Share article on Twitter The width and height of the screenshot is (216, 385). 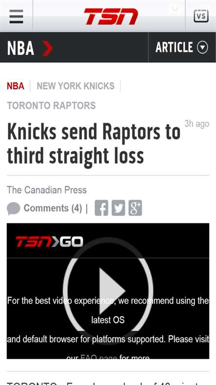[x=118, y=208]
